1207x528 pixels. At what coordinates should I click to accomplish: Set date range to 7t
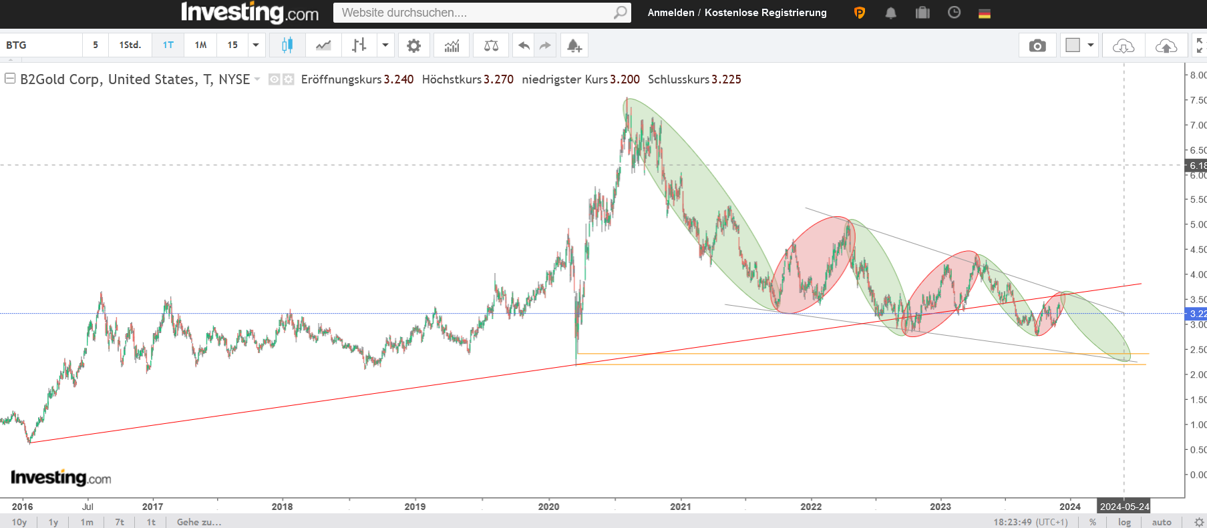coord(120,522)
